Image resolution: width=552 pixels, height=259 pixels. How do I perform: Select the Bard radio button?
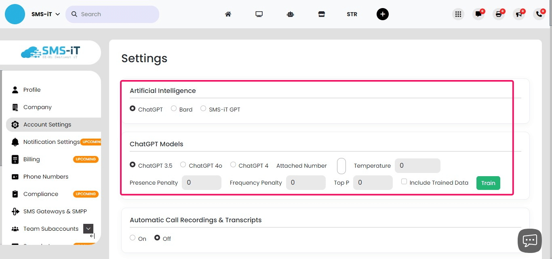coord(174,109)
